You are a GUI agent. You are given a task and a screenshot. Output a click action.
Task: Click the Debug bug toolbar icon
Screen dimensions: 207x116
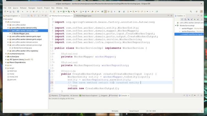click(59, 12)
